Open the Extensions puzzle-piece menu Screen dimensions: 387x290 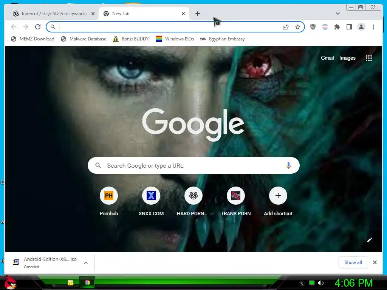coord(337,27)
